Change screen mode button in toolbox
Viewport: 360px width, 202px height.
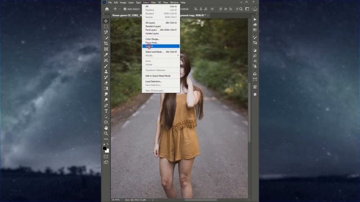pyautogui.click(x=106, y=162)
